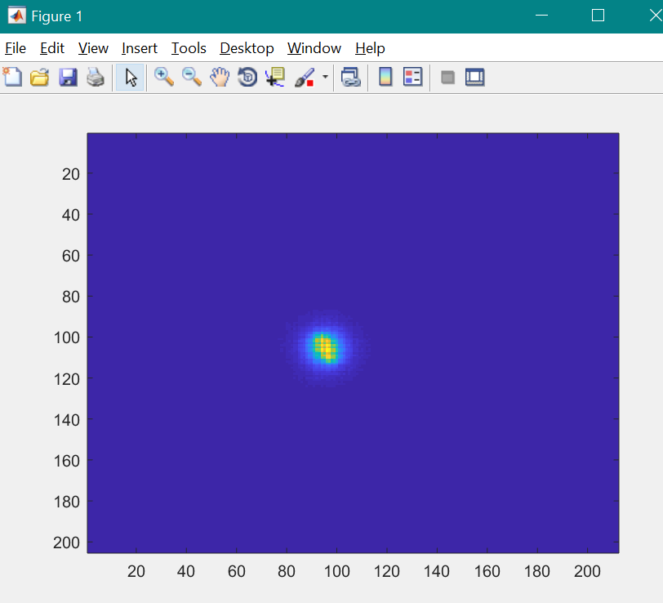Click the New Figure icon
This screenshot has width=663, height=603.
click(x=12, y=78)
